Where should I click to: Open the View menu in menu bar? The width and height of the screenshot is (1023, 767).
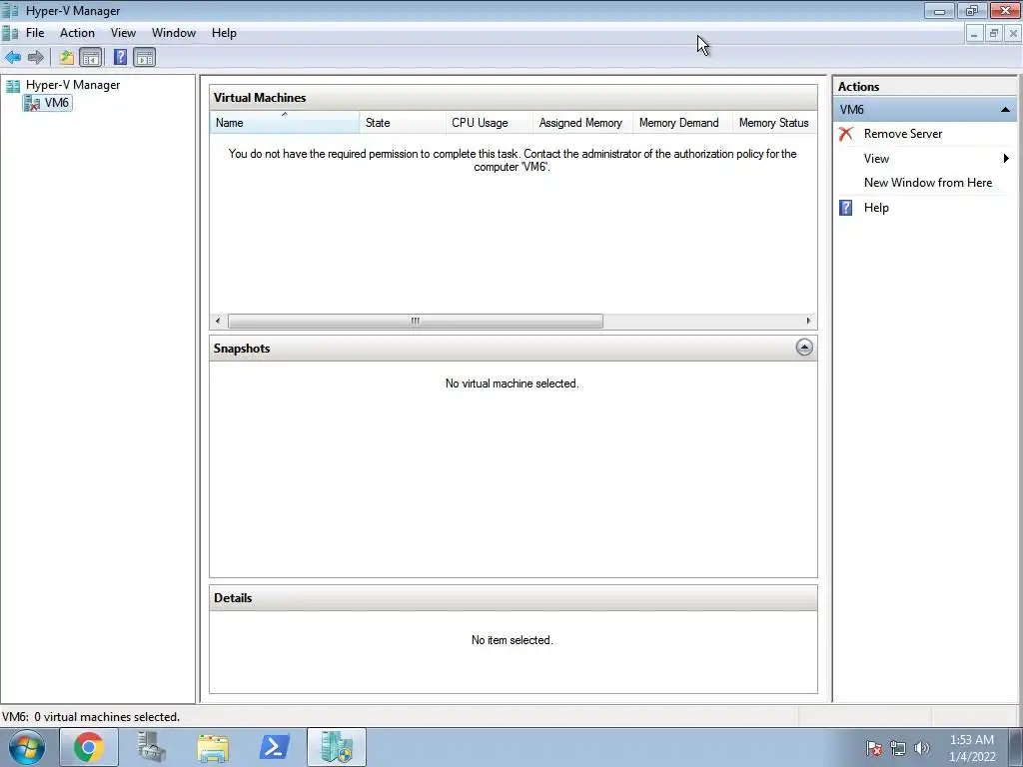(123, 33)
